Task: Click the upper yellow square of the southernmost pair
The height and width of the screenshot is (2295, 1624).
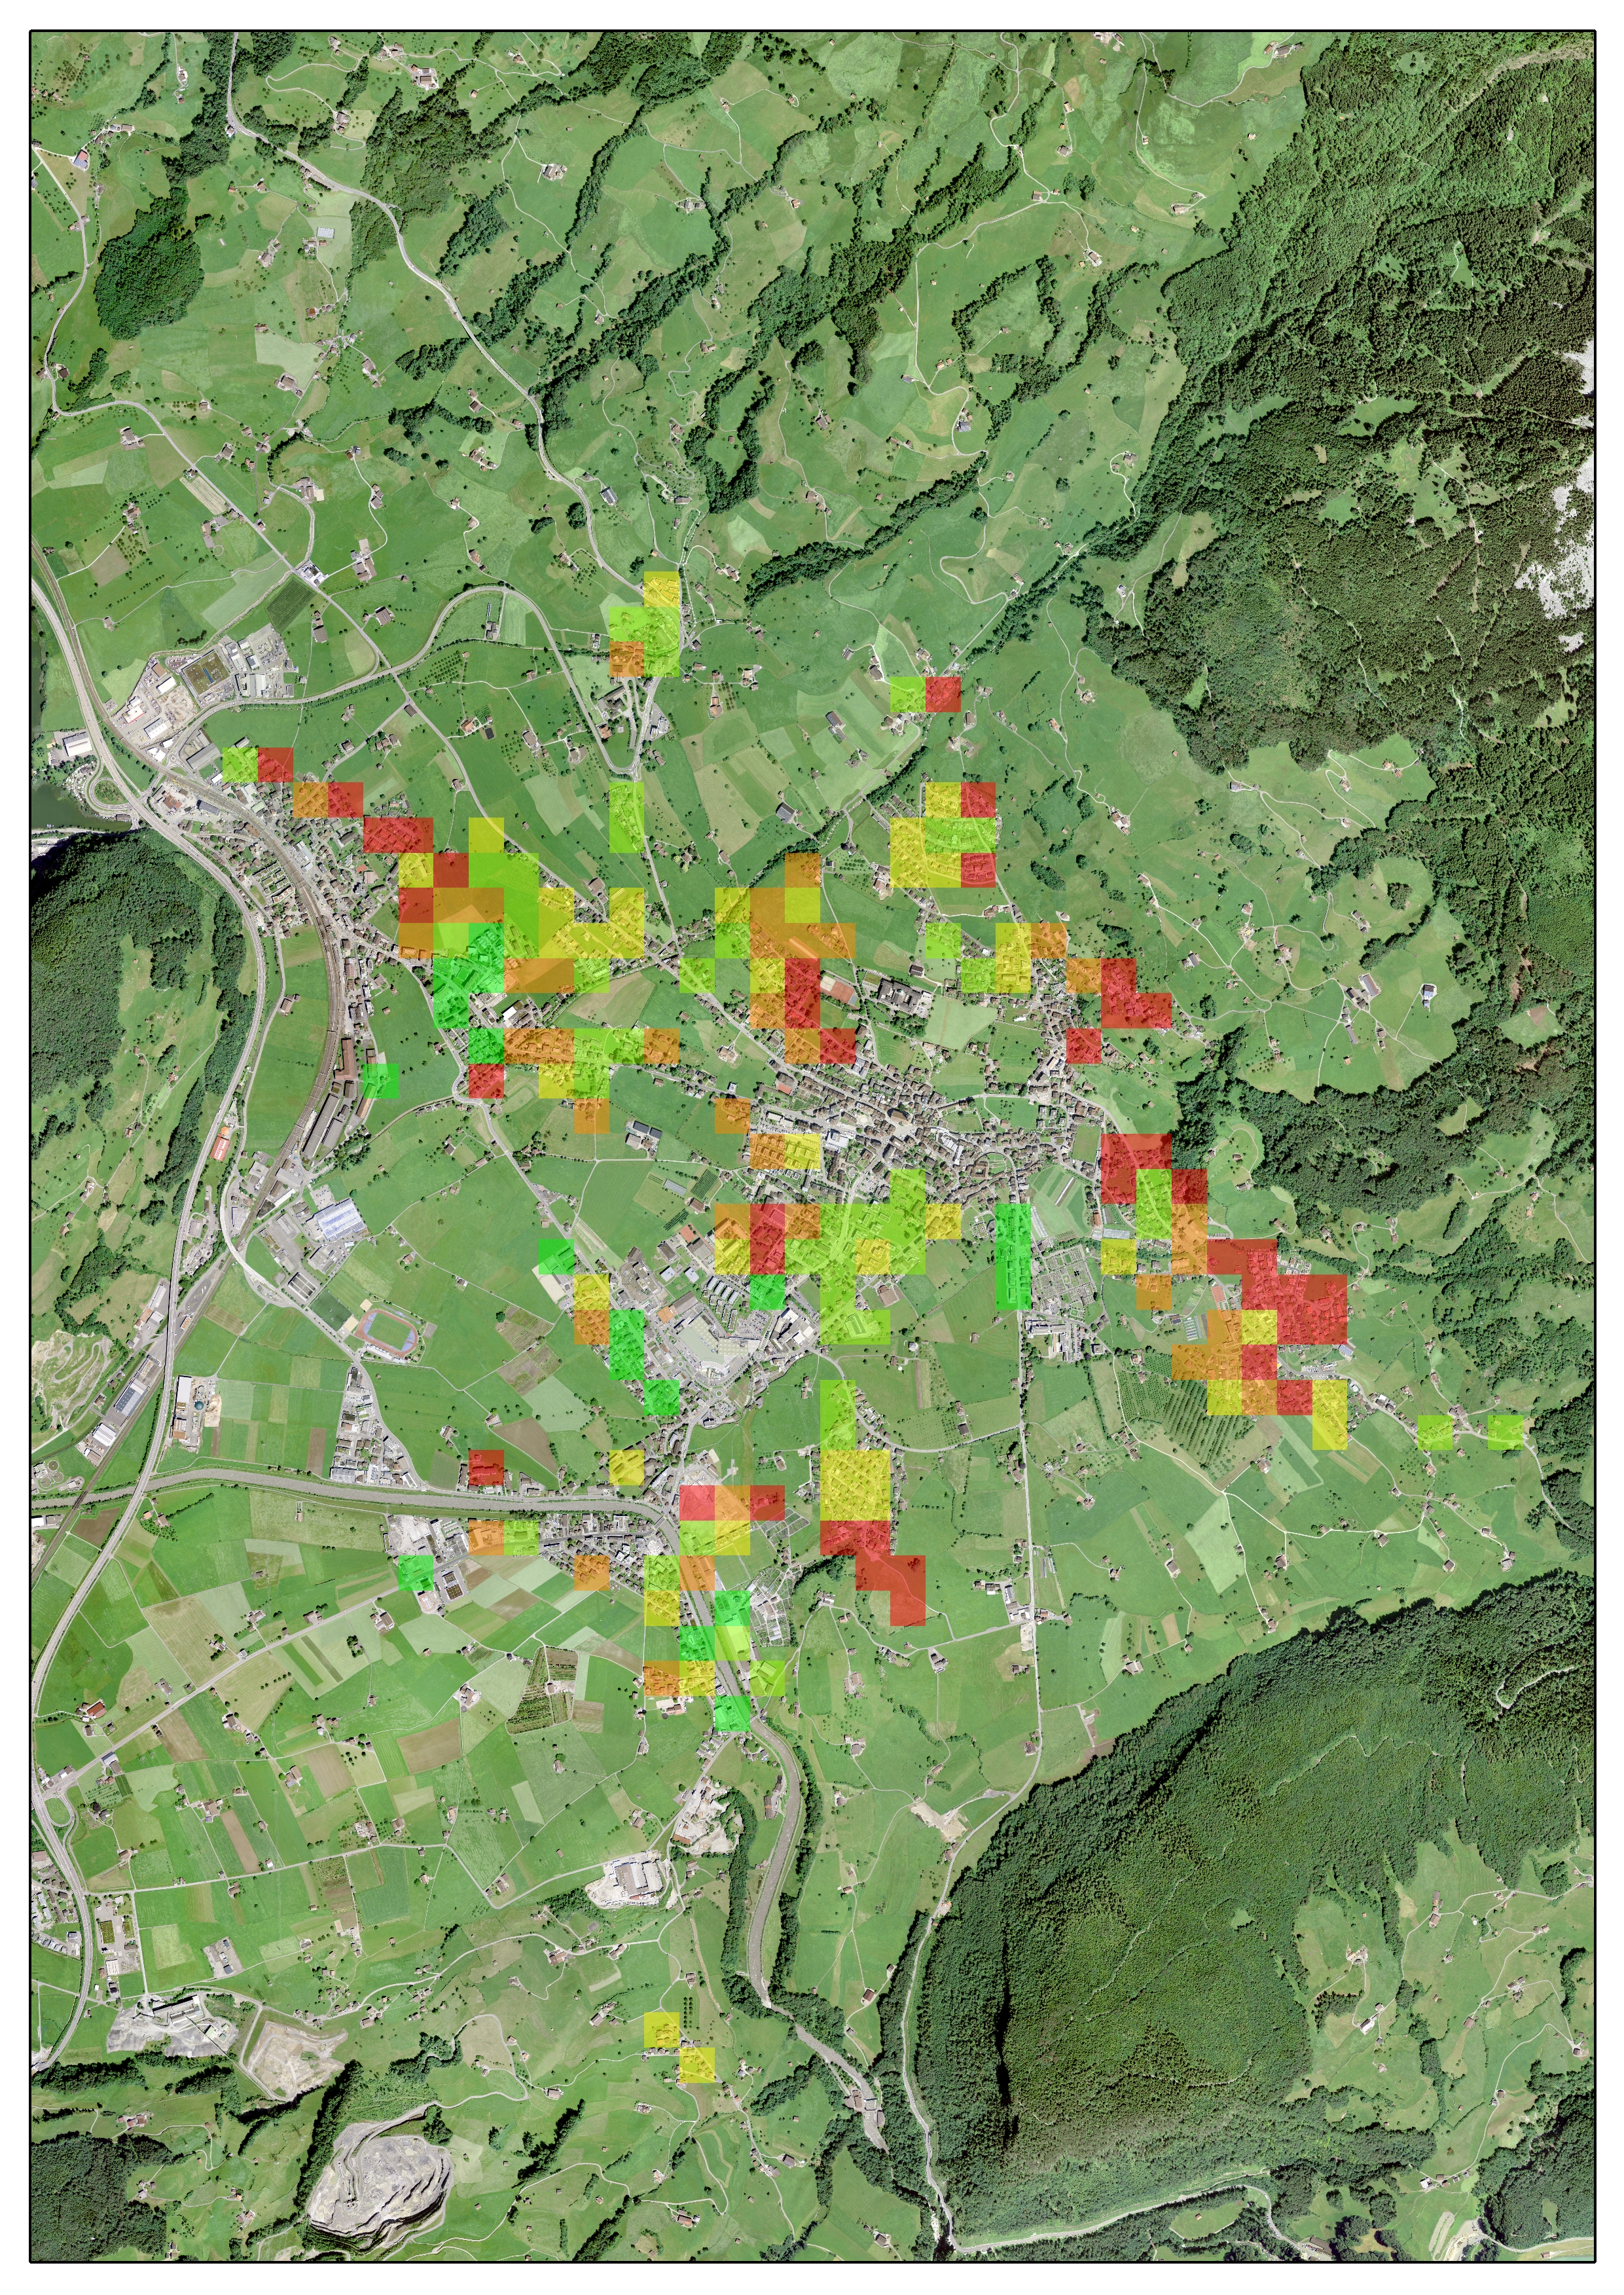Action: point(662,2030)
